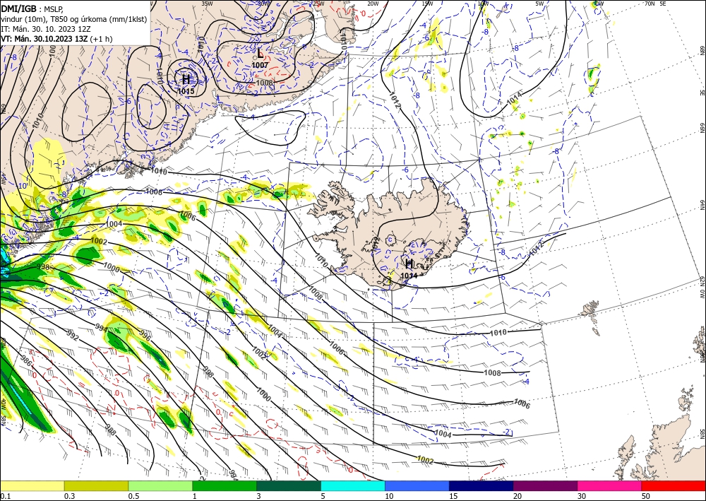Select the 1007 pressure value under the low

pyautogui.click(x=260, y=65)
